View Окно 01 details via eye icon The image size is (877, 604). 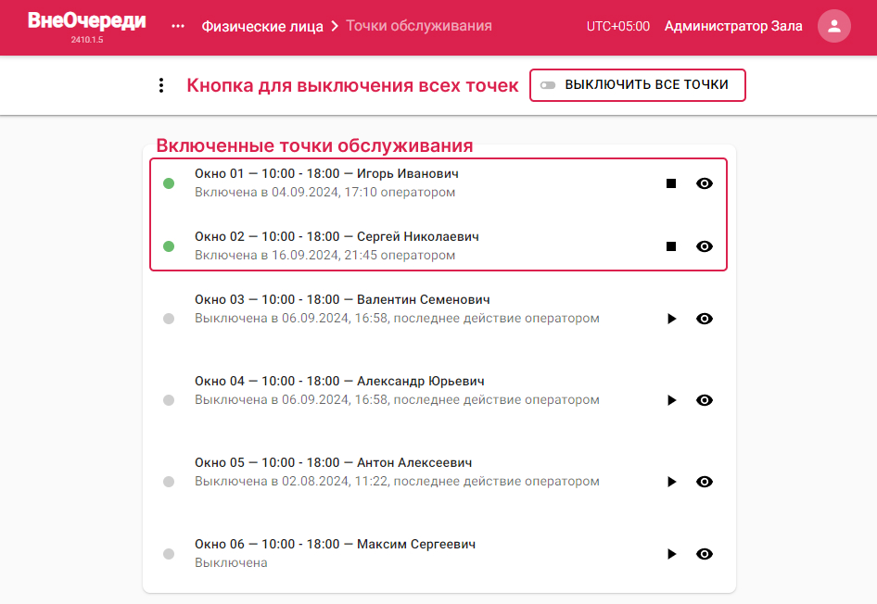tap(705, 183)
